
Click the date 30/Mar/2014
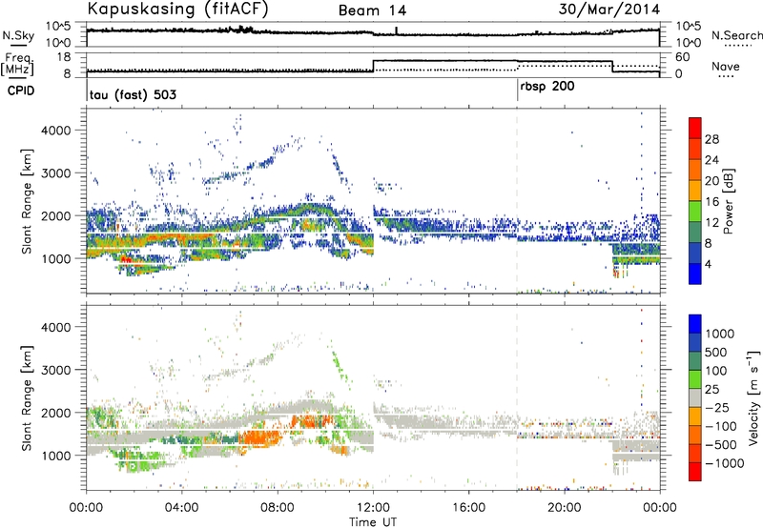609,10
